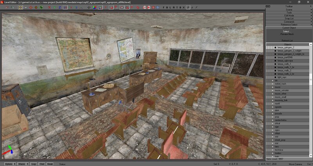Click the Refresh List button
The height and width of the screenshot is (166, 313).
289,40
